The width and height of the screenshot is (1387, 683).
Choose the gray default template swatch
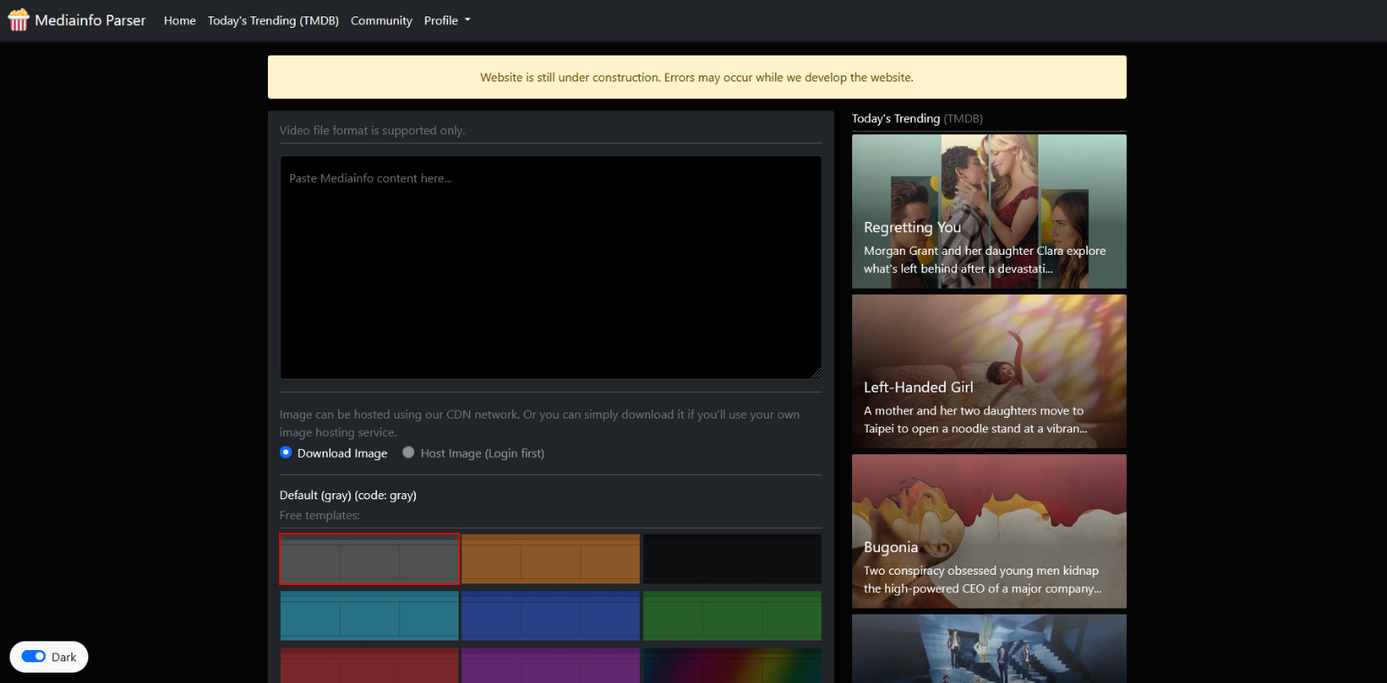[x=369, y=559]
